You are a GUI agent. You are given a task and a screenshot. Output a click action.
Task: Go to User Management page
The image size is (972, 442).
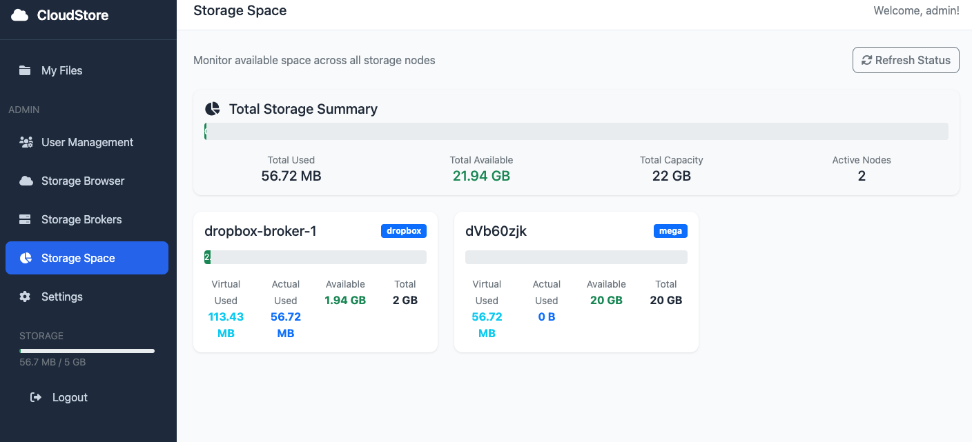tap(87, 142)
